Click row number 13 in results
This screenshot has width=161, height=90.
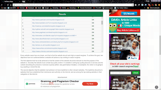click(23, 39)
